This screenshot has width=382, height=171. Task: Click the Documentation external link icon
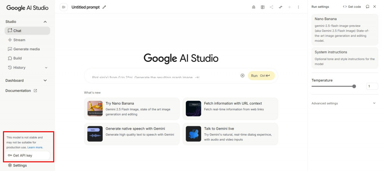35,91
